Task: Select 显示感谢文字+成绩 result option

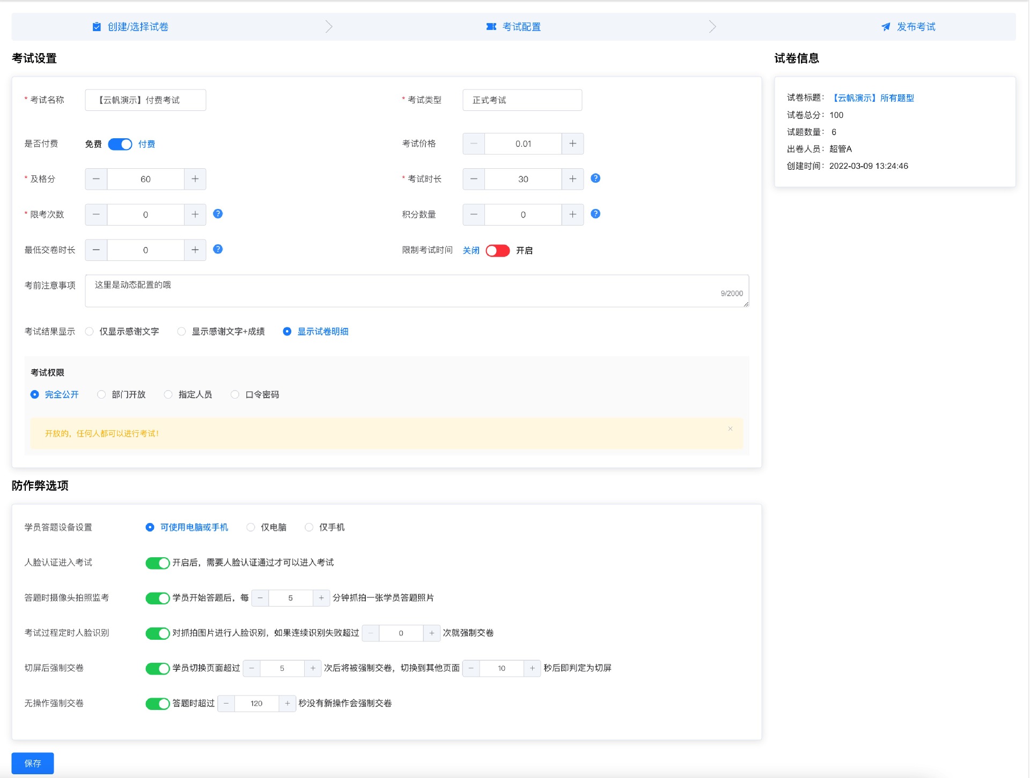Action: coord(221,332)
